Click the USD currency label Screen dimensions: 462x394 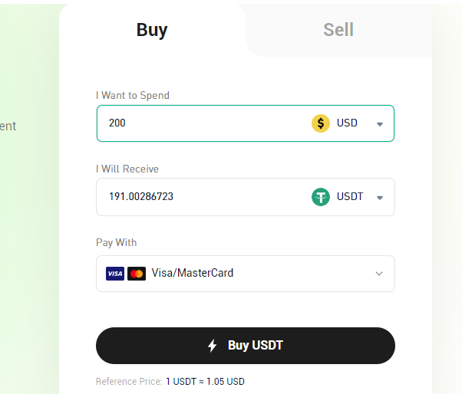[347, 123]
